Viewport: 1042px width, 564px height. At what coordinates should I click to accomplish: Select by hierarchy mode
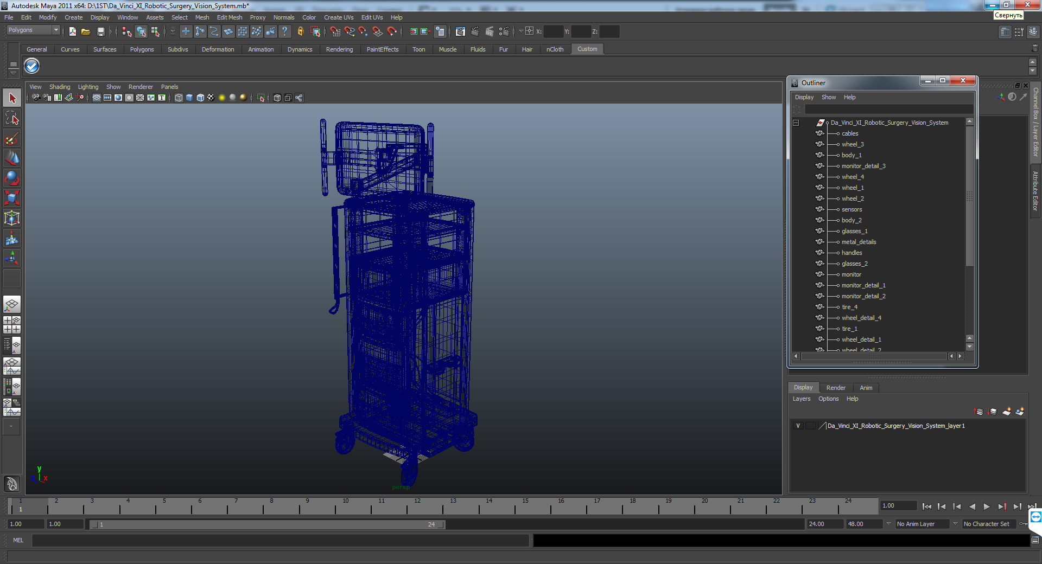(x=127, y=31)
